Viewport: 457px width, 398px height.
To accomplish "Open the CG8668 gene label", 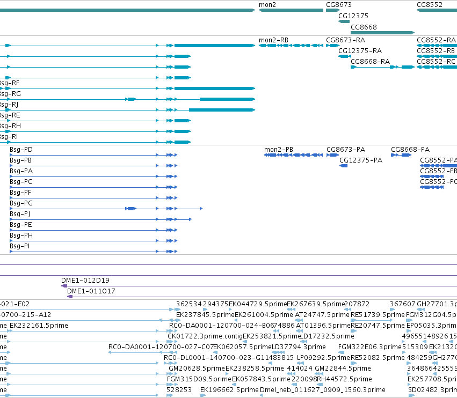I will pos(364,27).
